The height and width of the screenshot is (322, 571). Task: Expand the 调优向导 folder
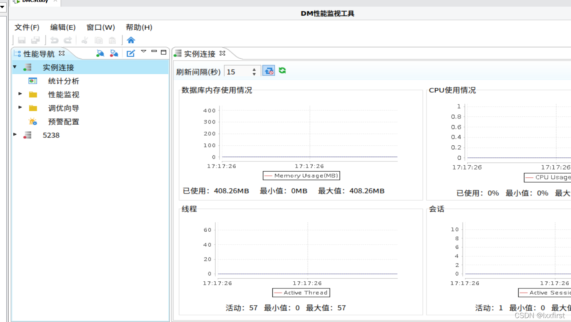pyautogui.click(x=20, y=107)
